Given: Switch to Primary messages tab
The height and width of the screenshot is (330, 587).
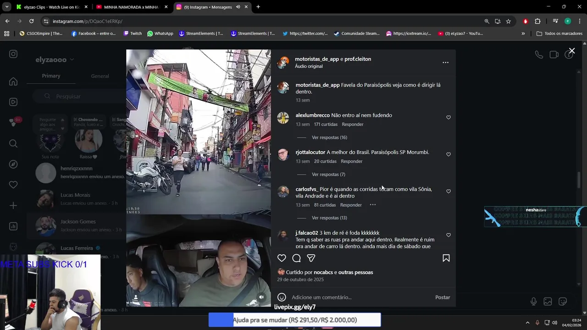Looking at the screenshot, I should click(51, 76).
